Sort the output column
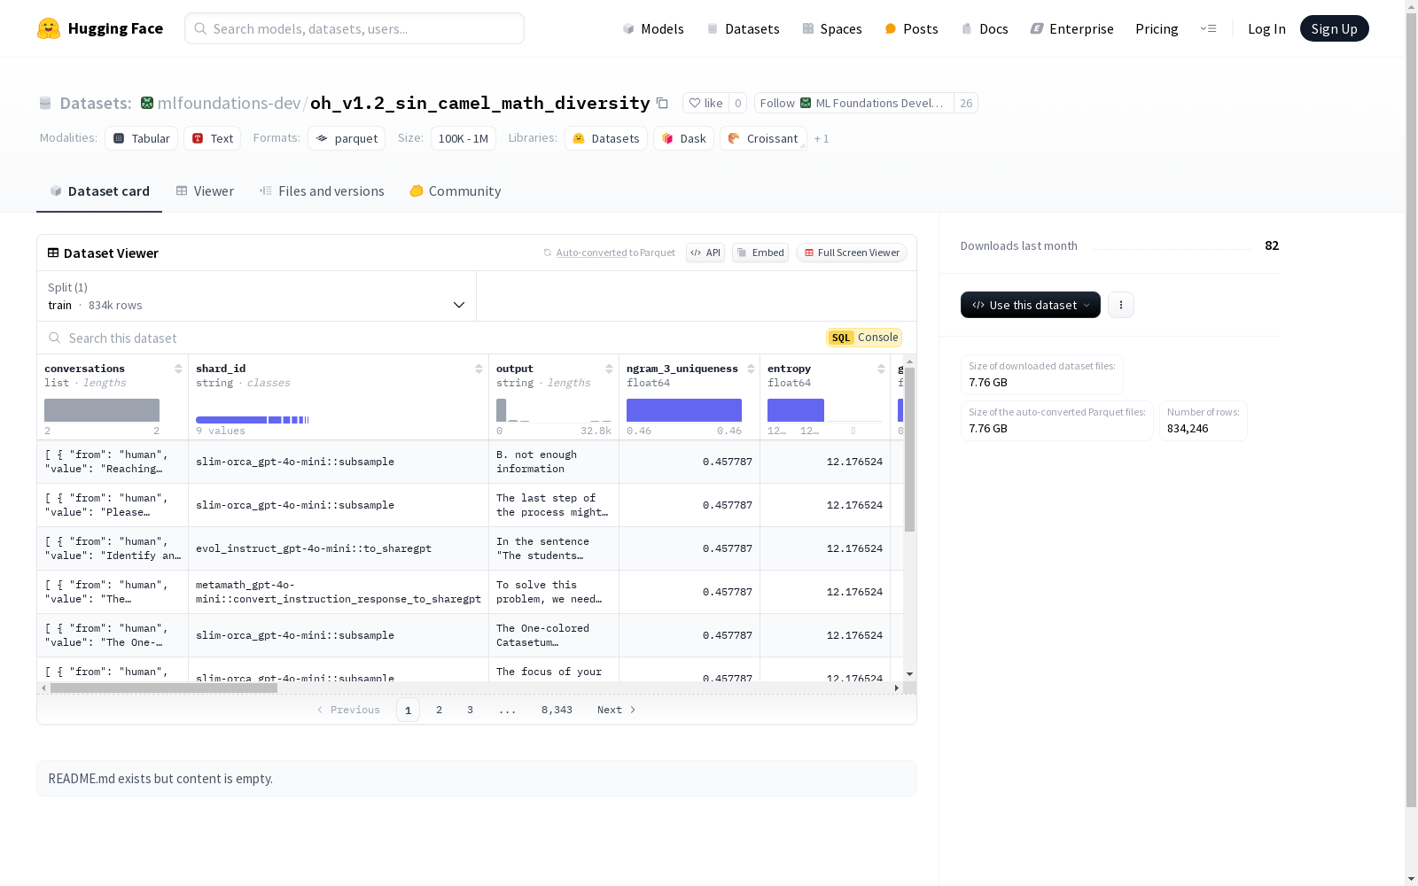Viewport: 1418px width, 886px height. [609, 369]
